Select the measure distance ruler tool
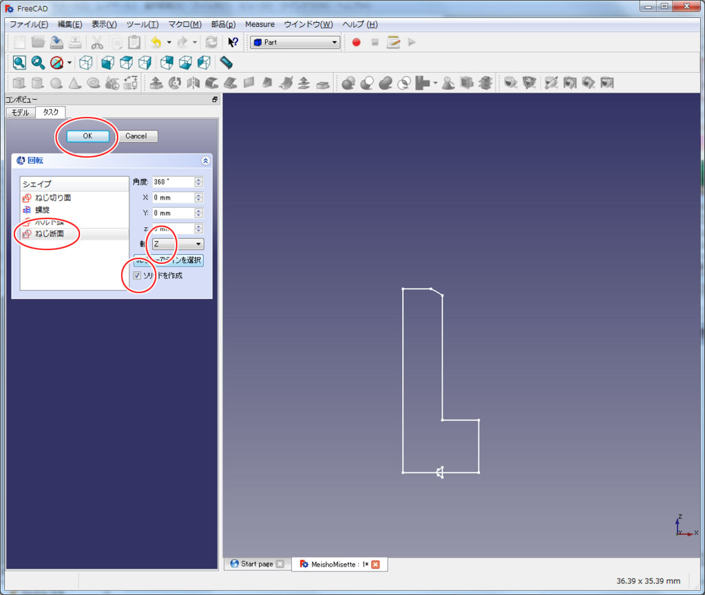The image size is (705, 595). coord(226,63)
